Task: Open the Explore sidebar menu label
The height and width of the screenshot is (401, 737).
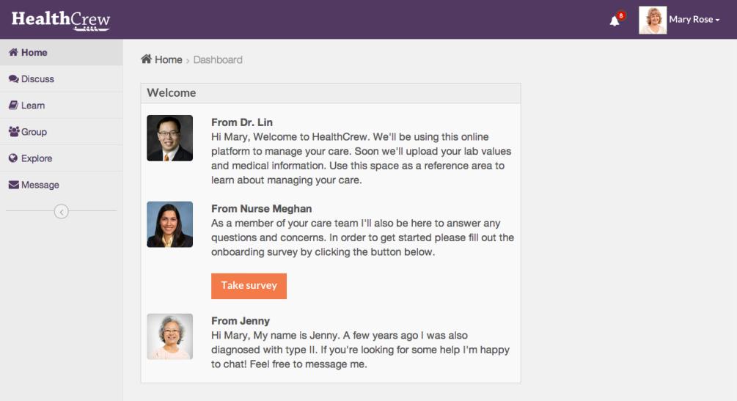Action: pos(37,158)
